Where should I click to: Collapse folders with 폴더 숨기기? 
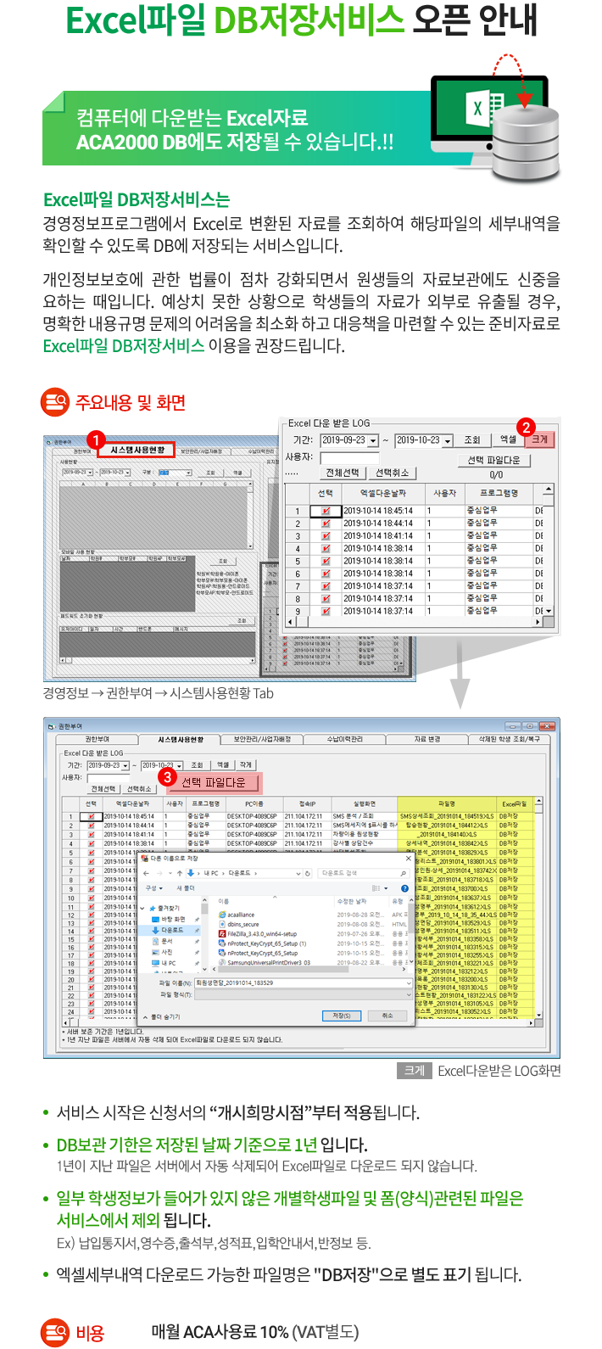(x=162, y=1016)
